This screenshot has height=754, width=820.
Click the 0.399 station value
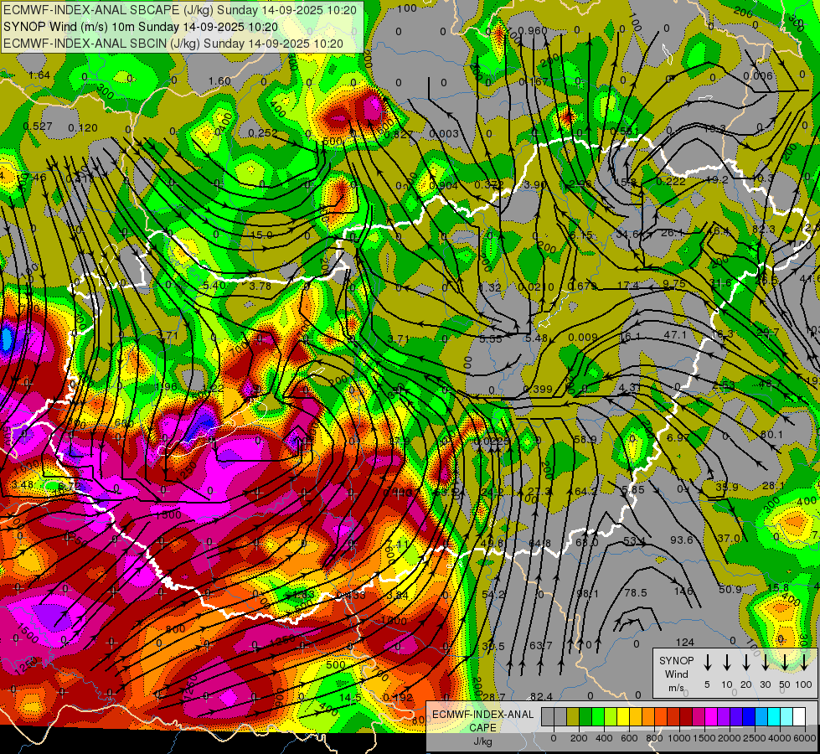538,390
